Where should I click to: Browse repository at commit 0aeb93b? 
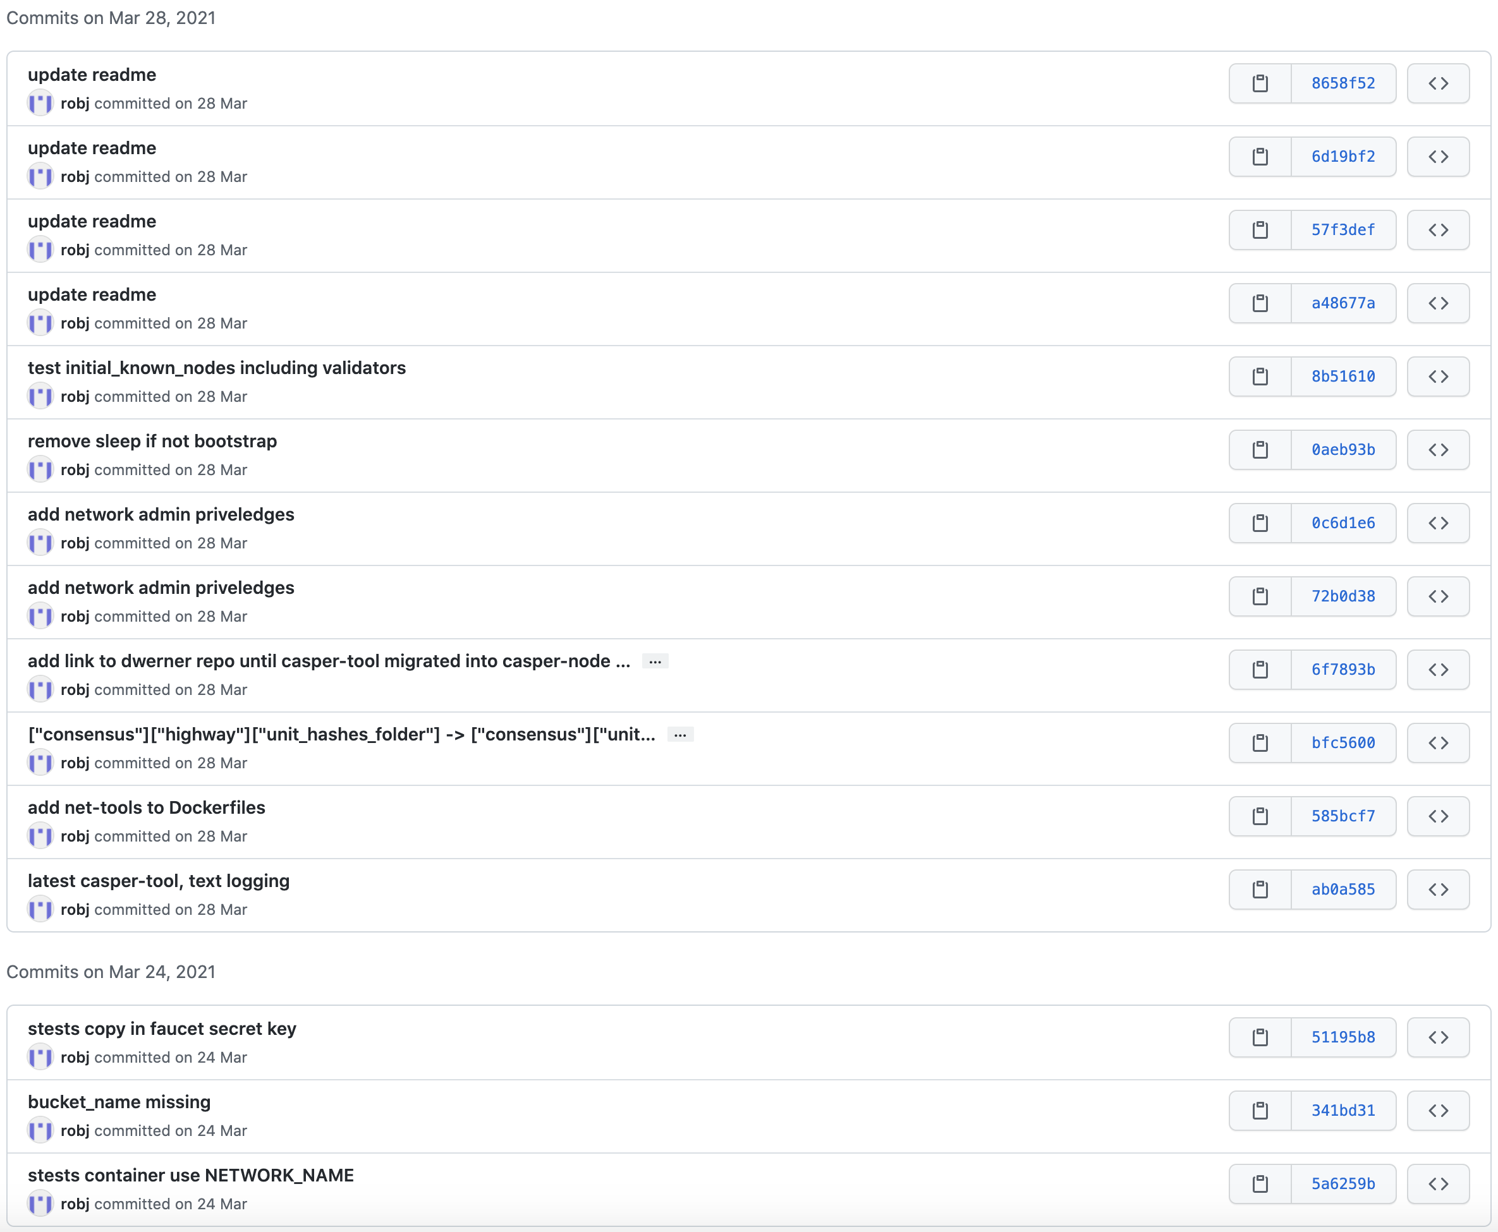(1438, 450)
